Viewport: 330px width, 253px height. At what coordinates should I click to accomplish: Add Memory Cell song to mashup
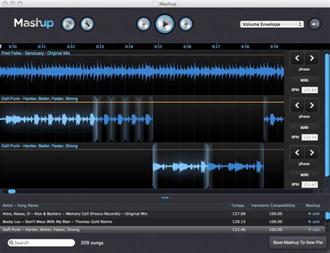click(x=313, y=213)
